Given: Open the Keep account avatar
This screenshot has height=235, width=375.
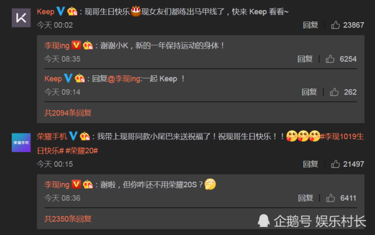Looking at the screenshot, I should (21, 18).
